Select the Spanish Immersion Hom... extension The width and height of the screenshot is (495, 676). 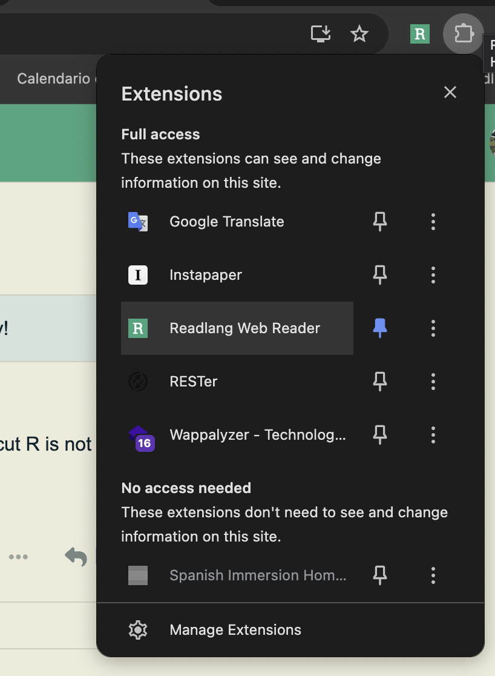(258, 575)
